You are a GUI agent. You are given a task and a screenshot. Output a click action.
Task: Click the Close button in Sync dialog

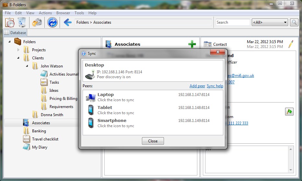pos(153,141)
